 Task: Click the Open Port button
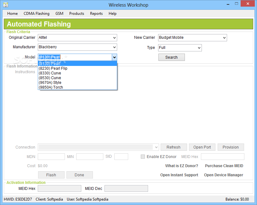click(x=202, y=147)
